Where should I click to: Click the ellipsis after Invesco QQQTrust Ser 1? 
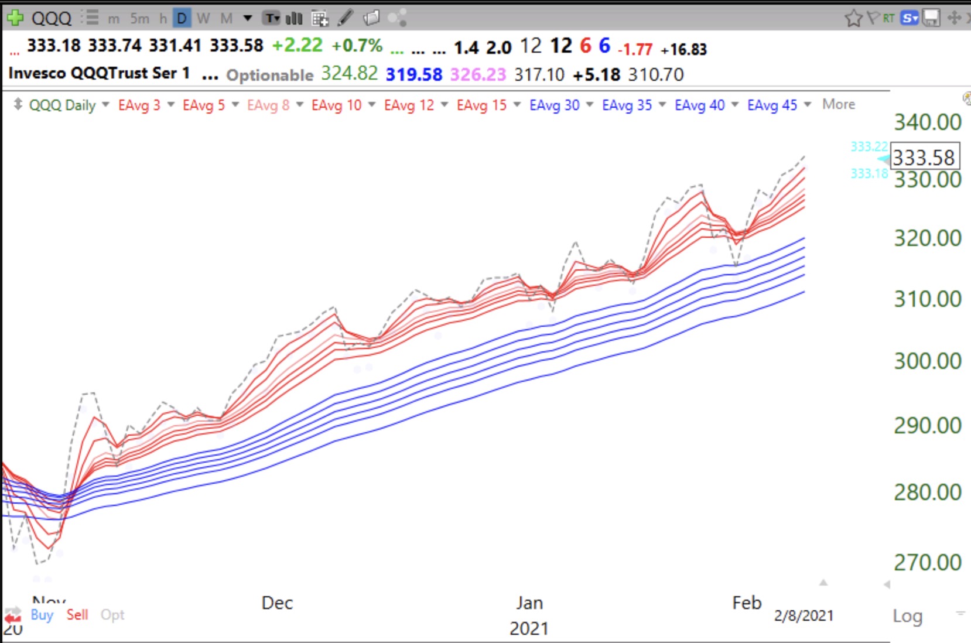pyautogui.click(x=210, y=77)
